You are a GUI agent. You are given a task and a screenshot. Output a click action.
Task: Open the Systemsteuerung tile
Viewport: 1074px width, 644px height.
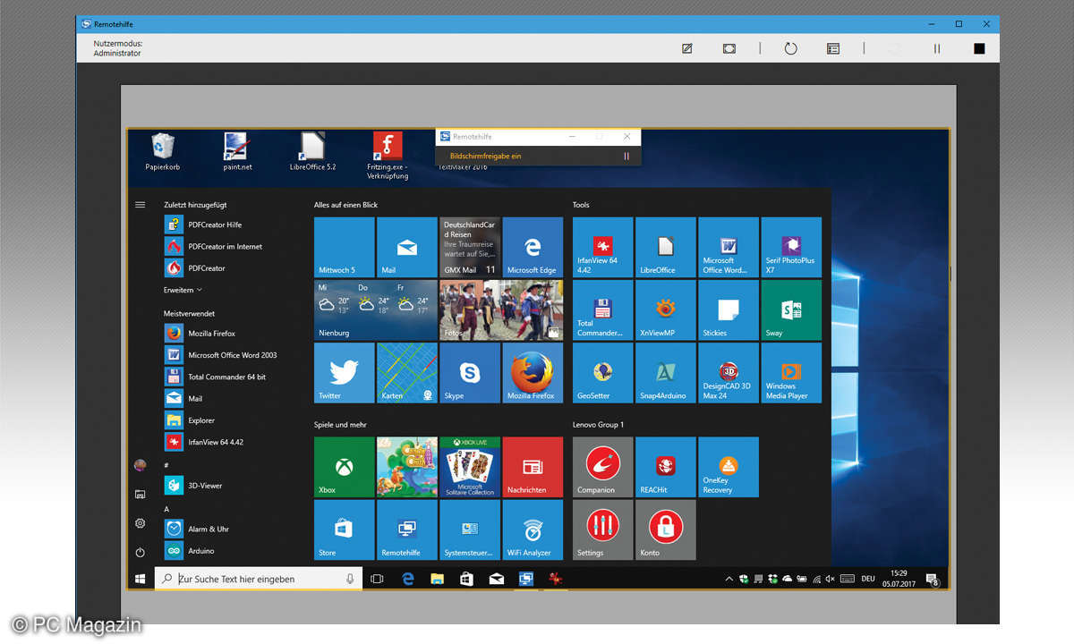(x=470, y=530)
